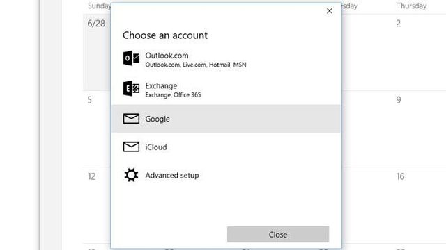446x250 pixels.
Task: Select the iCloud account entry
Action: tap(226, 147)
